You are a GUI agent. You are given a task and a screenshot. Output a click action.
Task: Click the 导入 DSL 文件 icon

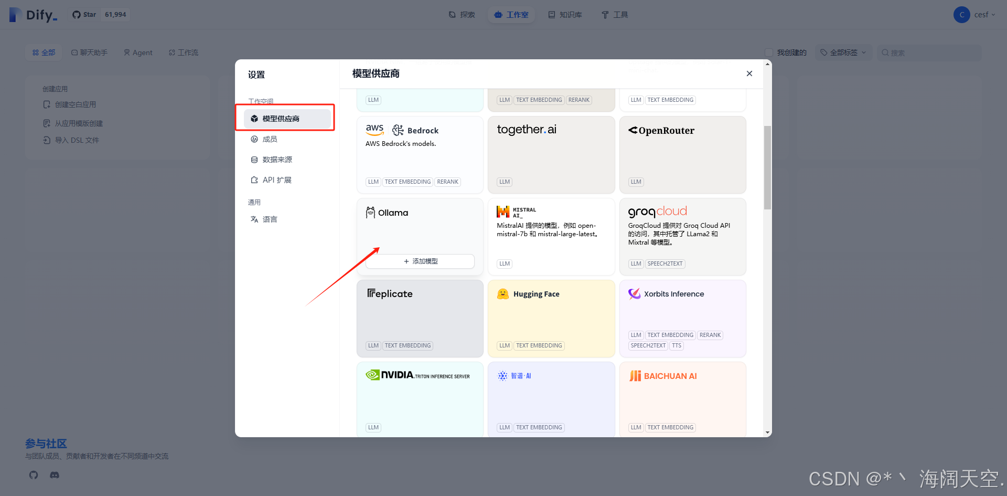47,140
